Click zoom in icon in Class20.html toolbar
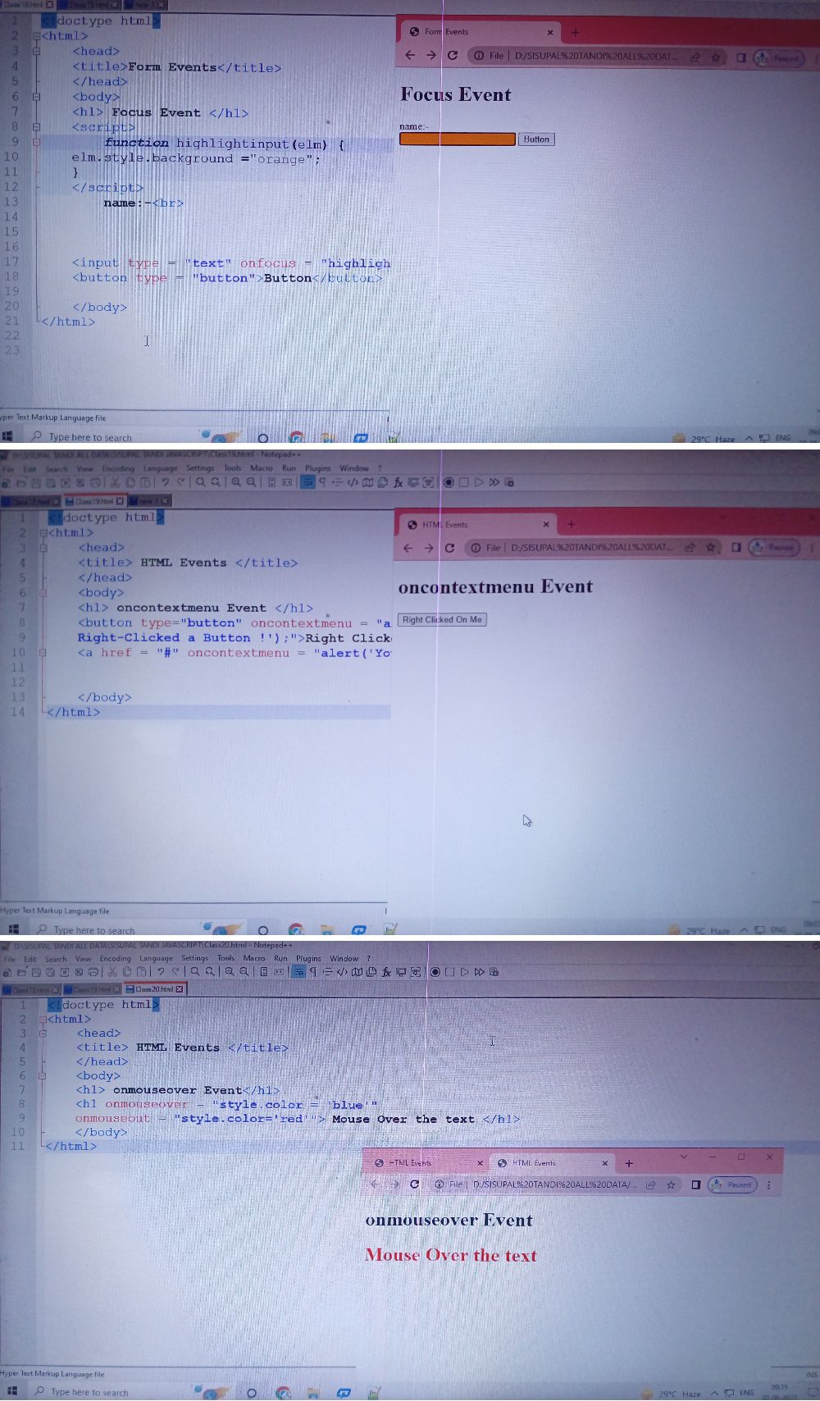Screen dimensions: 820x1401 pyautogui.click(x=230, y=972)
